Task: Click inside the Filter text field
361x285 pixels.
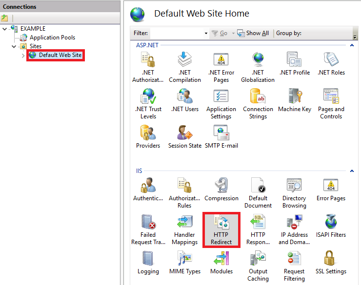Action: click(x=177, y=33)
